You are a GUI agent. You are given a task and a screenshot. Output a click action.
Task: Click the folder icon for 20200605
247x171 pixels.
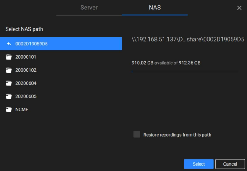click(x=9, y=96)
